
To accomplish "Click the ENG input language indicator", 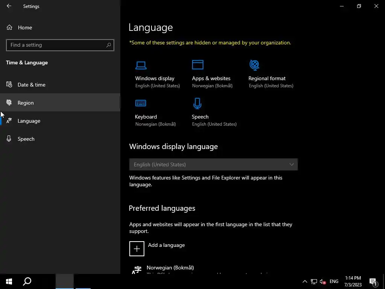I will (x=334, y=281).
